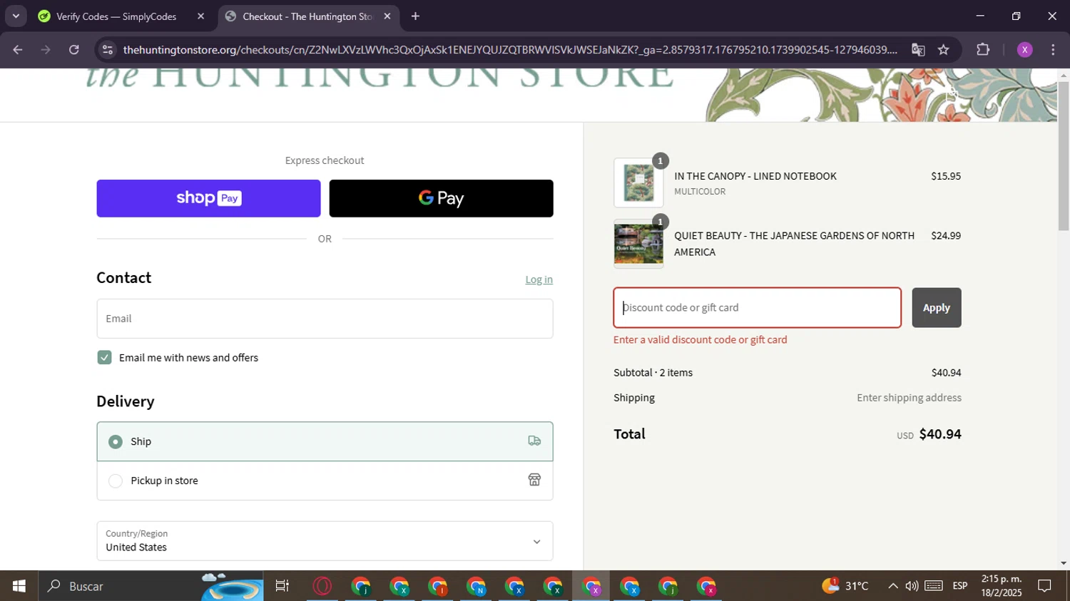Screen dimensions: 1070x601
Task: Click the shipping truck icon
Action: coord(534,441)
